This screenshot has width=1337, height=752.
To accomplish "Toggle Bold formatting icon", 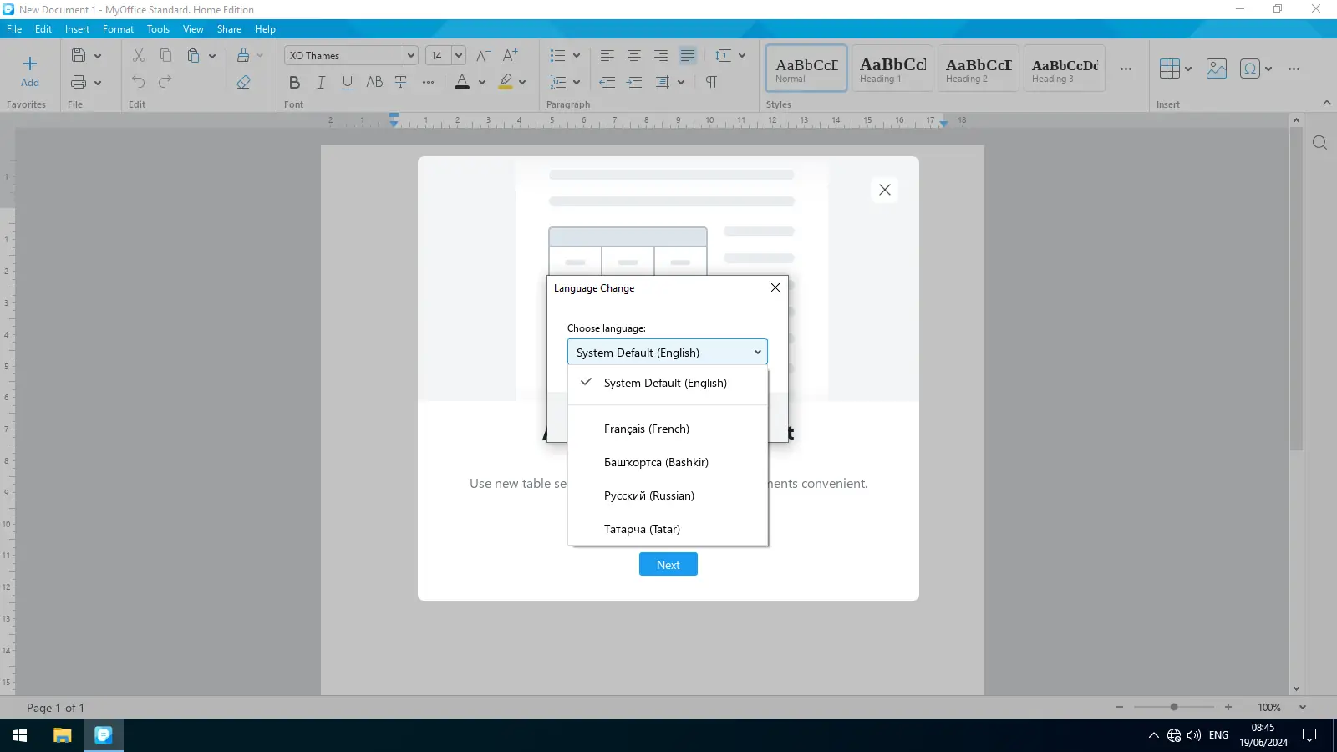I will pyautogui.click(x=294, y=82).
